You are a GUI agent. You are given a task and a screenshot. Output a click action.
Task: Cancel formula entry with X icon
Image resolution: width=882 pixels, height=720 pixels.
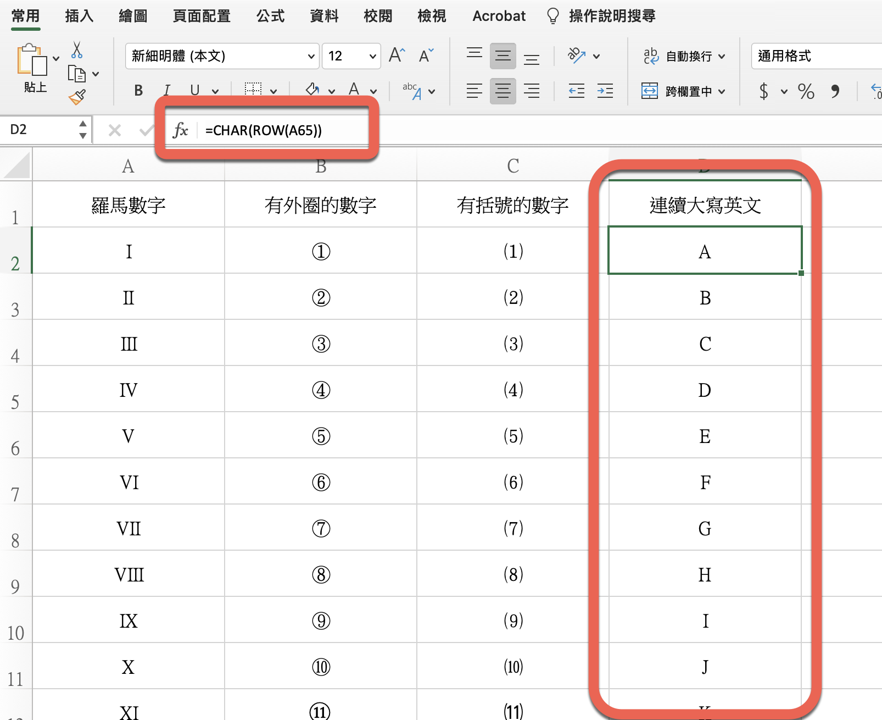(115, 130)
